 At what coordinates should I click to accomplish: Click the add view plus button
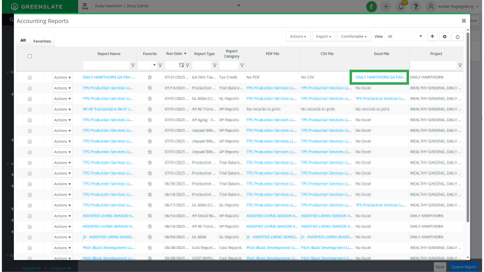point(432,37)
